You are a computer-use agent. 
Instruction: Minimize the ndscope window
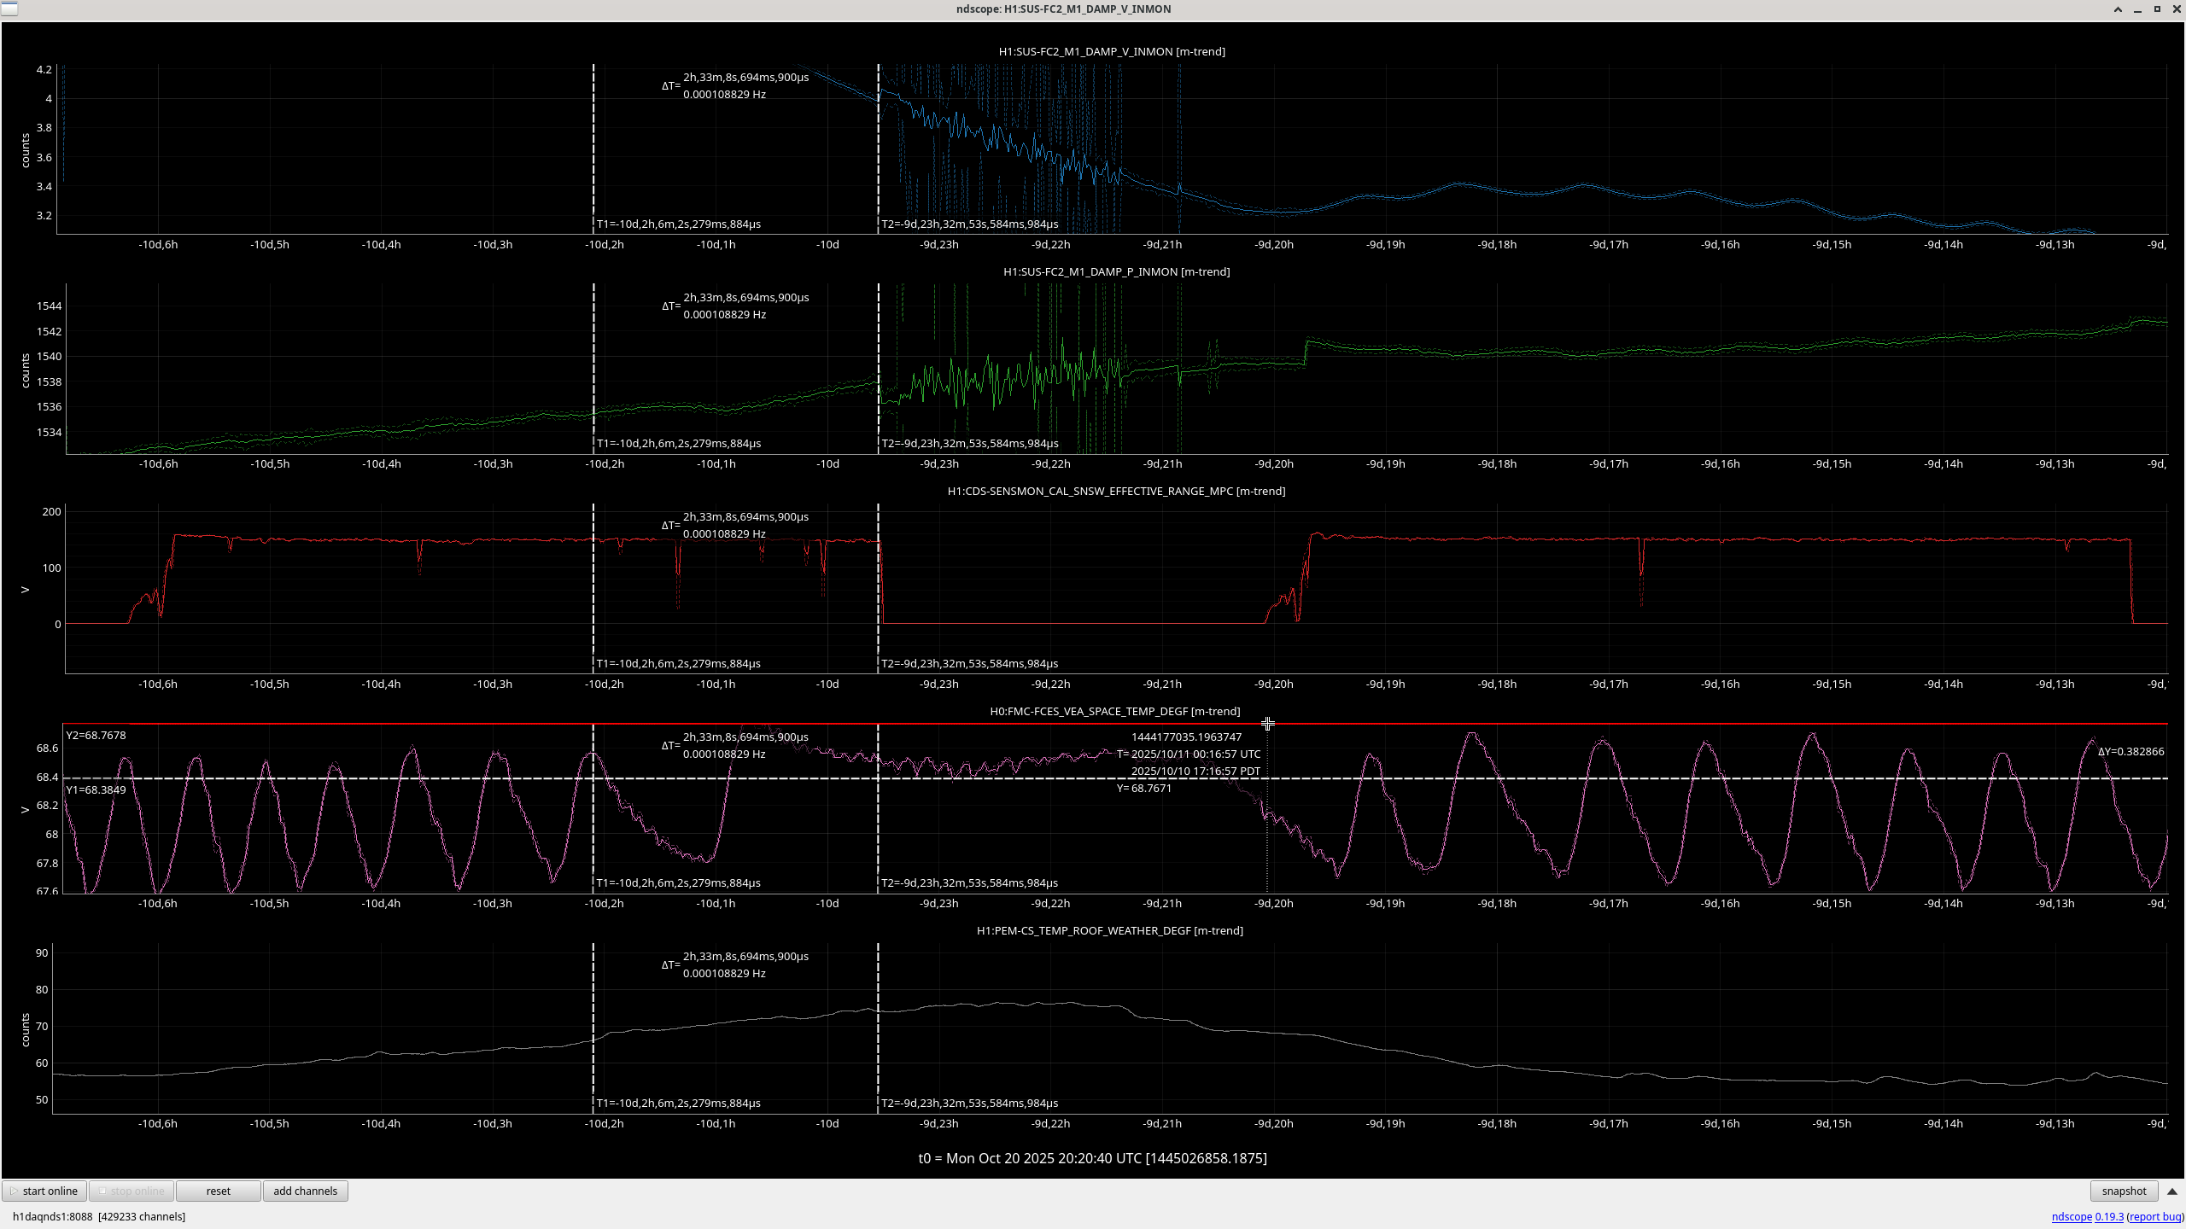pos(2137,9)
